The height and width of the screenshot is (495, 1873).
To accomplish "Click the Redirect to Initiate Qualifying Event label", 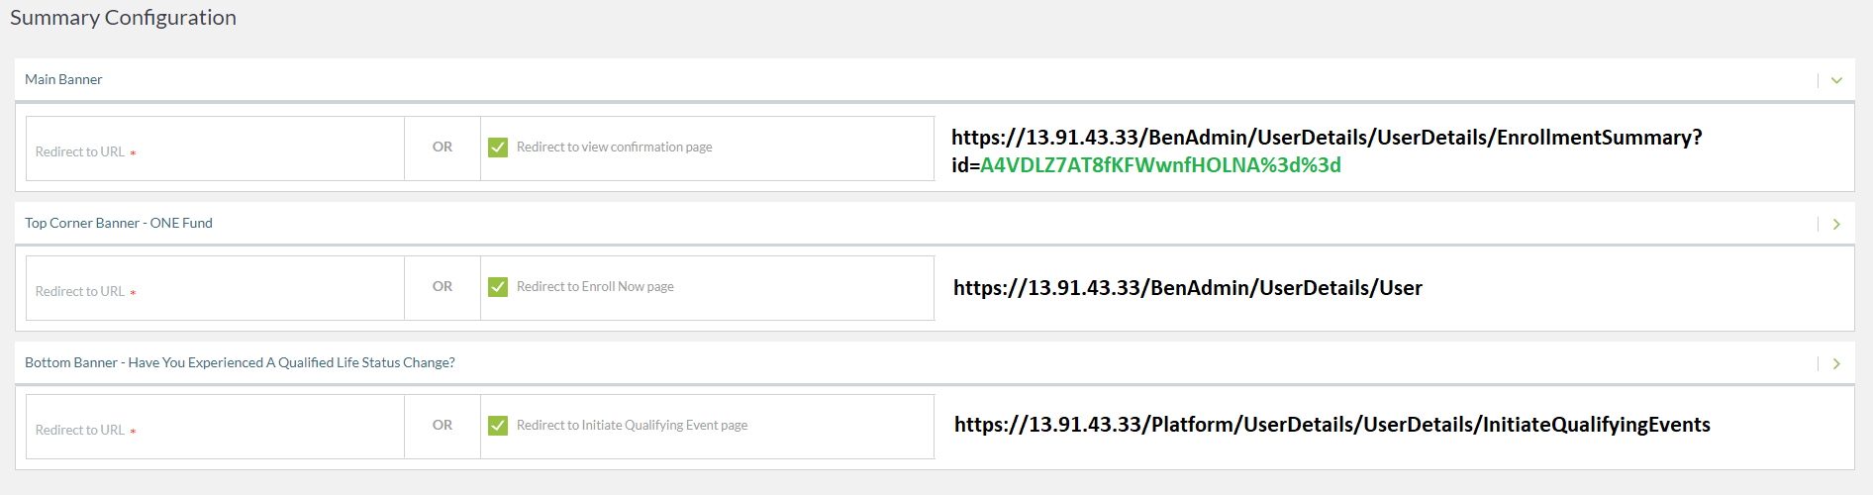I will [632, 426].
